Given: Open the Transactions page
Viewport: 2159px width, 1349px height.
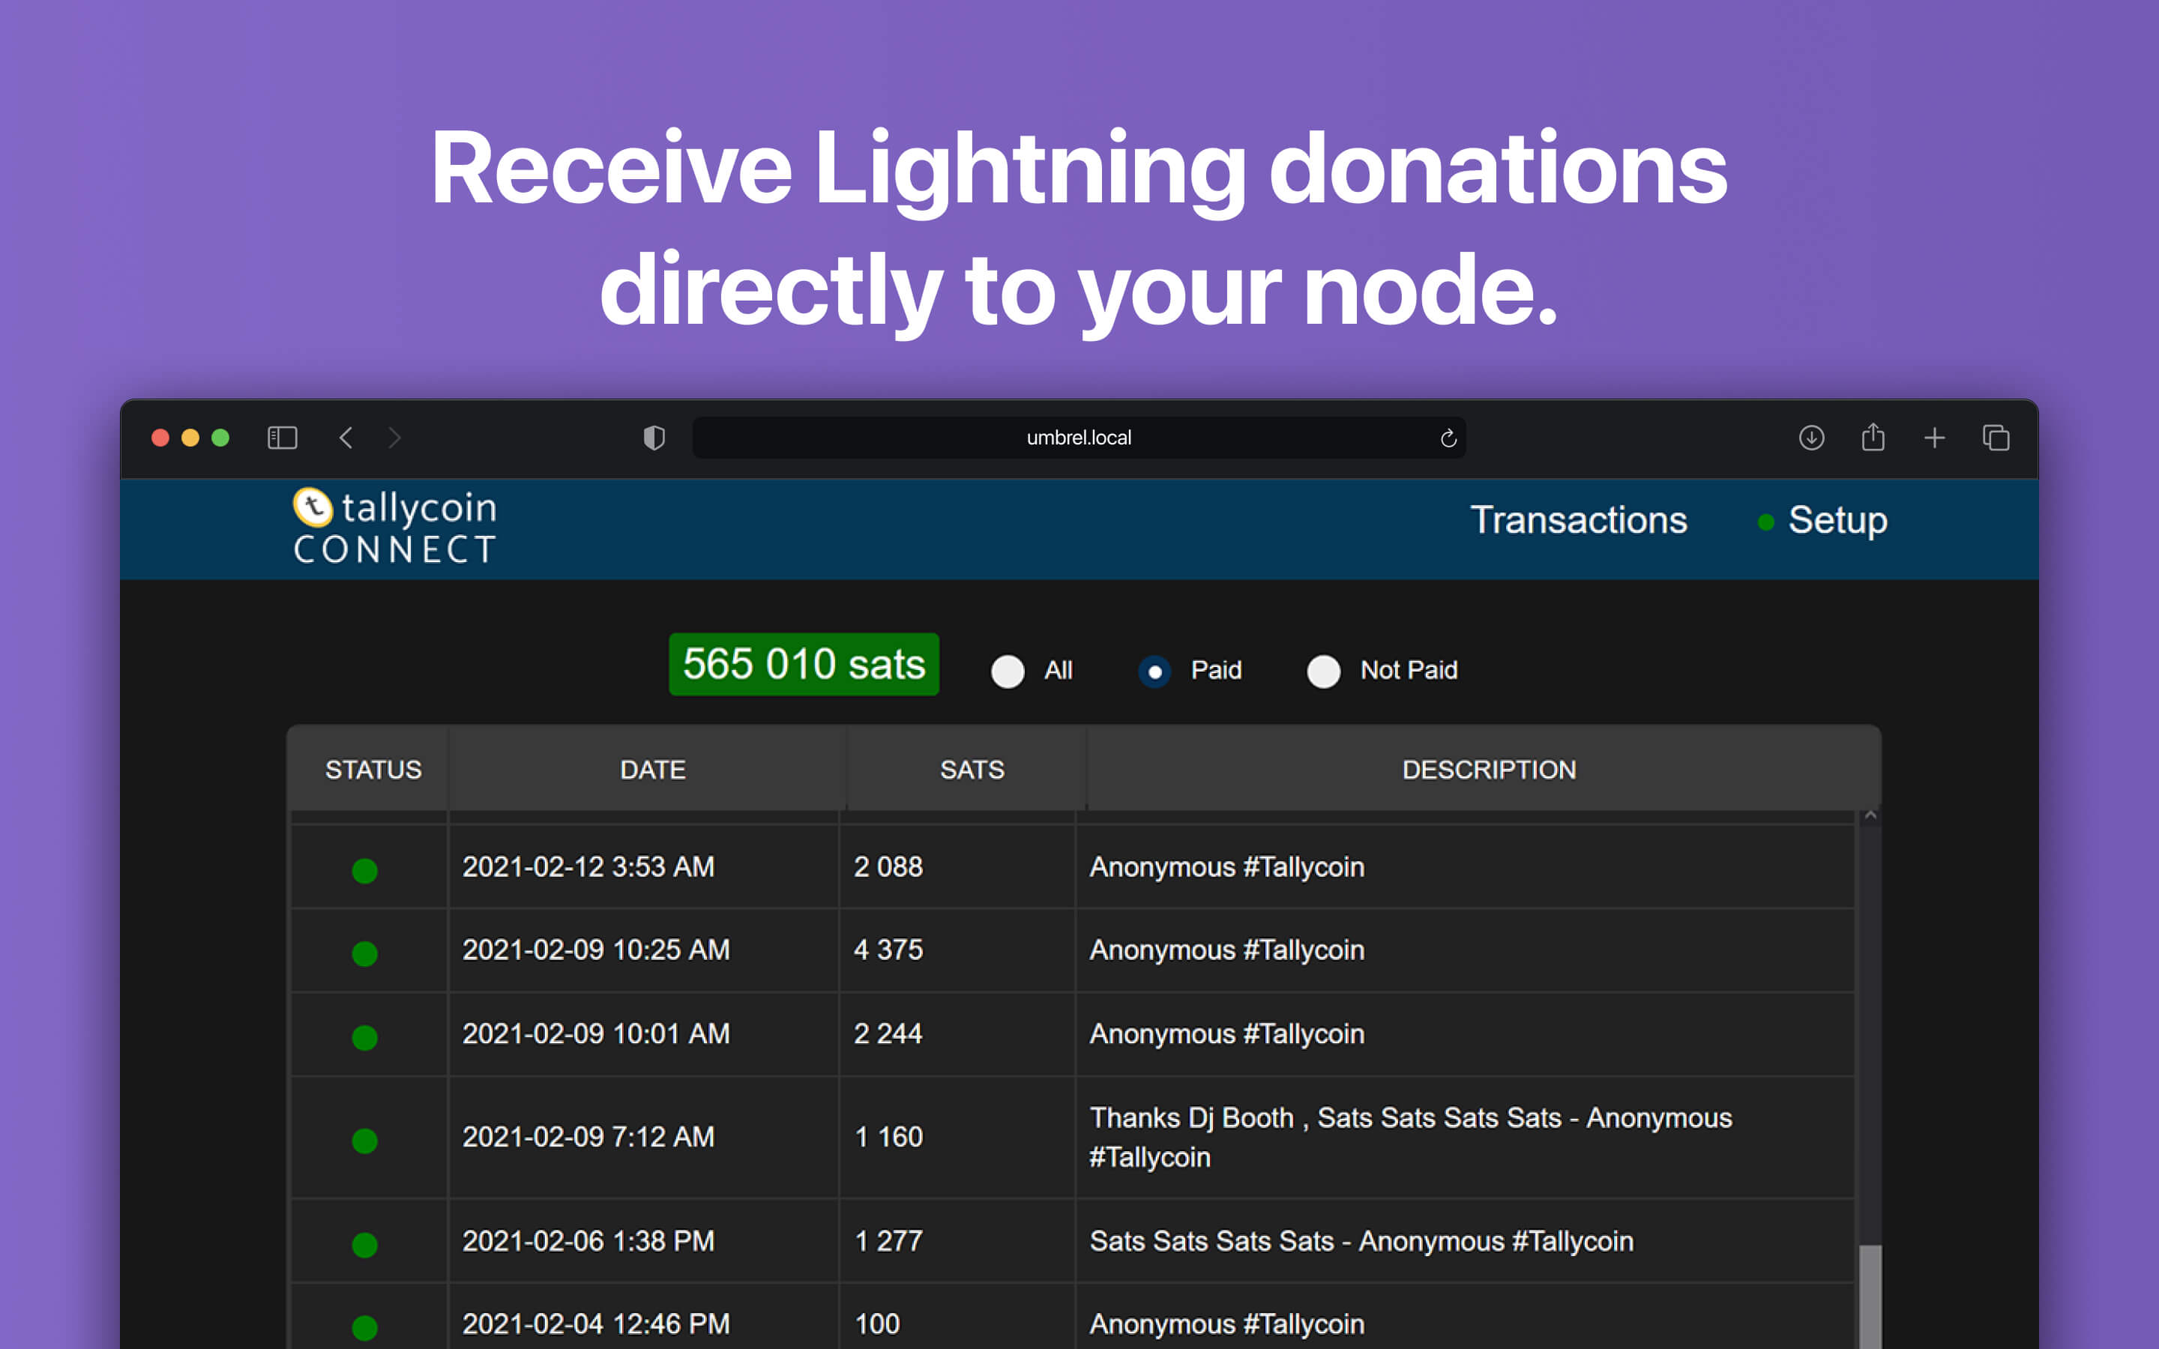Looking at the screenshot, I should [x=1579, y=520].
